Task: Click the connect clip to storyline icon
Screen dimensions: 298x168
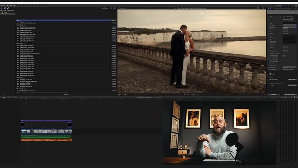Action: 9,97
